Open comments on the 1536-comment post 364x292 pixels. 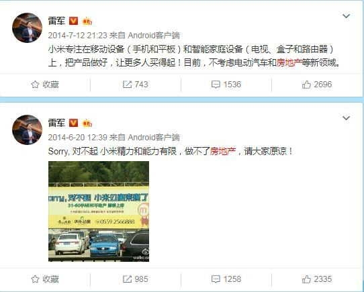click(226, 85)
